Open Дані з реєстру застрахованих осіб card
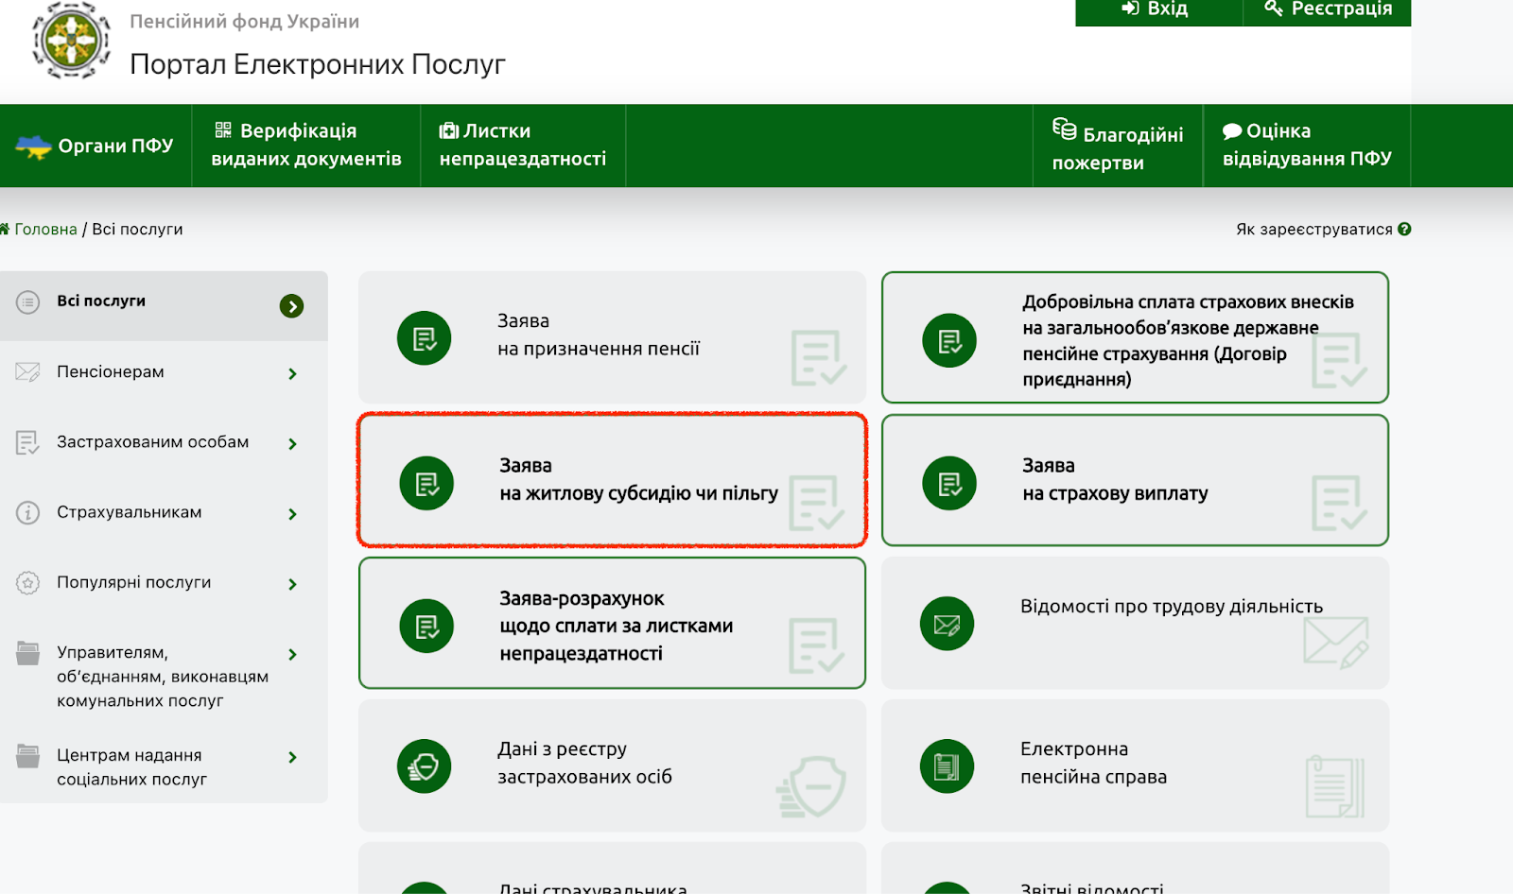Screen dimensions: 1513x894 [612, 765]
